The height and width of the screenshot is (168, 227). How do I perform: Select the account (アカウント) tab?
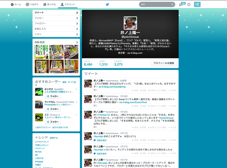(x=68, y=5)
